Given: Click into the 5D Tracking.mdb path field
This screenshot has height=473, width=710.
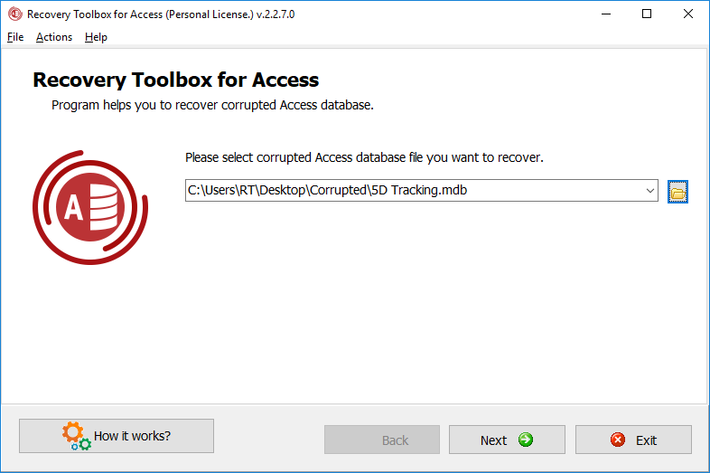Looking at the screenshot, I should [415, 191].
